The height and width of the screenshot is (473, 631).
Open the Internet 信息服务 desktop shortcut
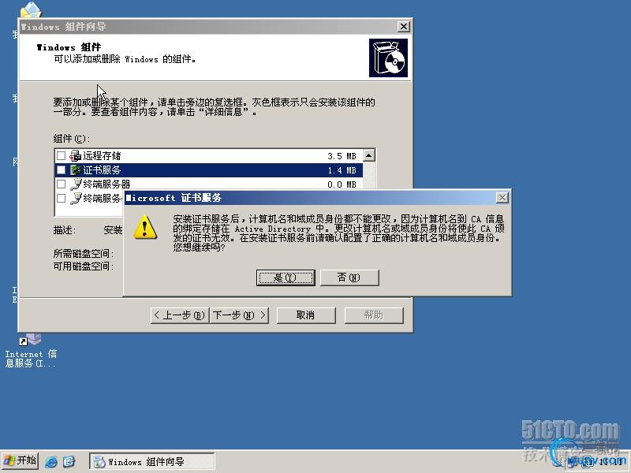(x=31, y=352)
